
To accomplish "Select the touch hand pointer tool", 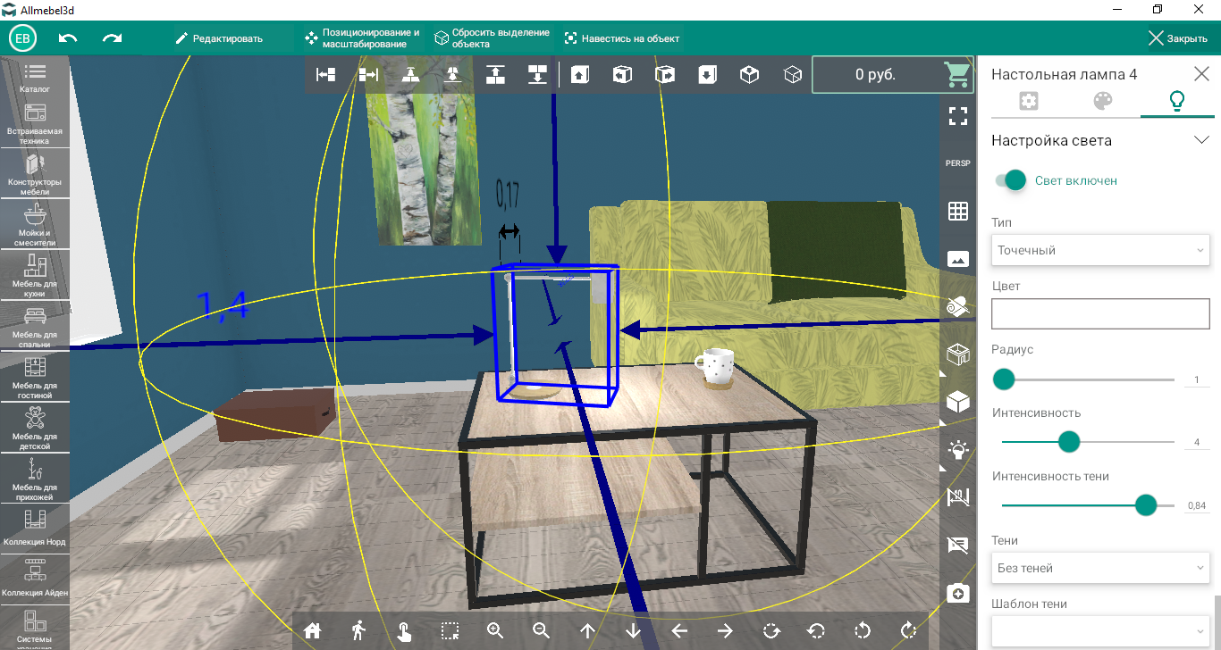I will coord(404,631).
